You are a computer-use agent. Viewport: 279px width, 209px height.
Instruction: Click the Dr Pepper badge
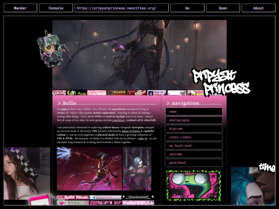tap(136, 92)
